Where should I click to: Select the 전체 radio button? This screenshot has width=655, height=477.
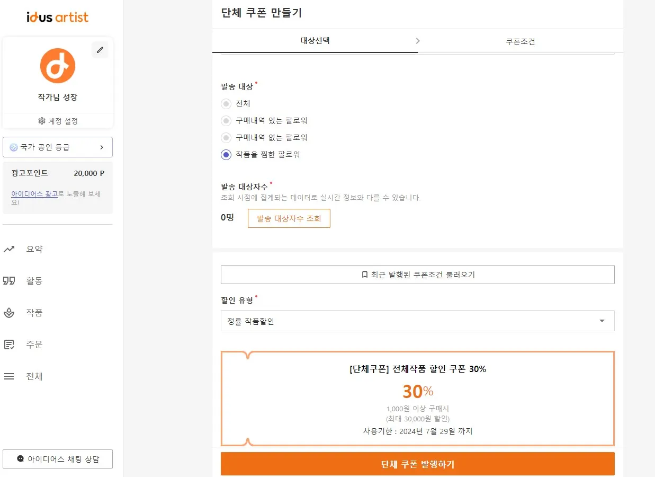pos(226,104)
